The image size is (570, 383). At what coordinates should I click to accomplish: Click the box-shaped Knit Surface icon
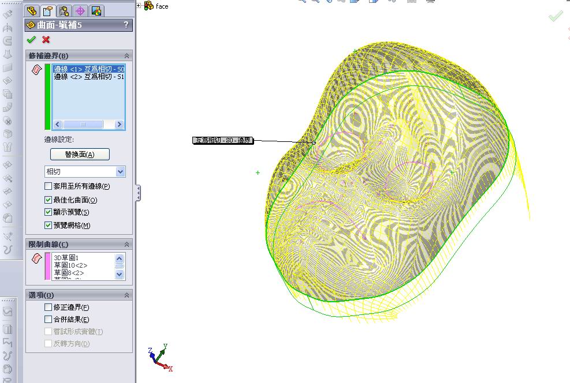pyautogui.click(x=8, y=134)
